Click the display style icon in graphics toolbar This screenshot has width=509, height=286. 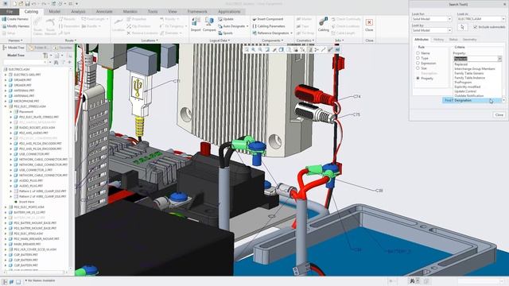click(x=281, y=49)
